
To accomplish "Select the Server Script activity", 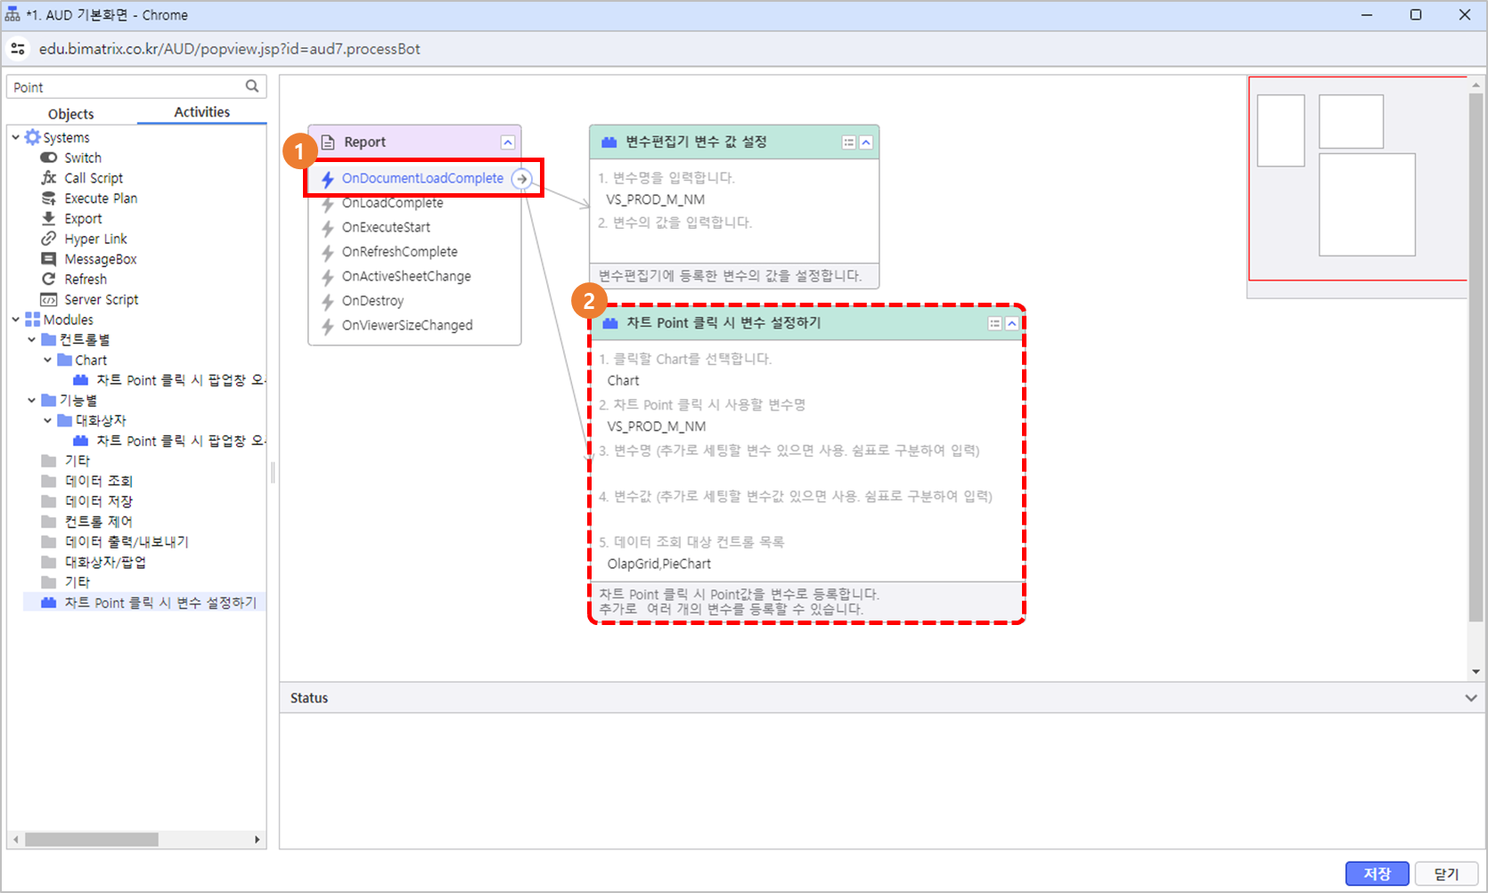I will click(102, 300).
